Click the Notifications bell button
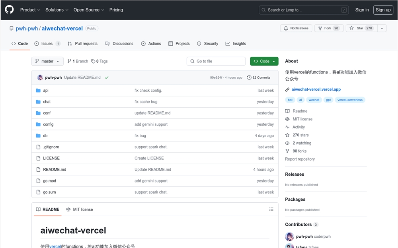This screenshot has height=248, width=398. (x=296, y=28)
